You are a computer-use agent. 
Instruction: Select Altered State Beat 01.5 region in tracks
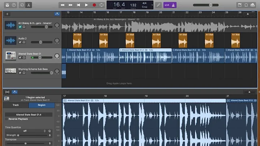(x=198, y=56)
